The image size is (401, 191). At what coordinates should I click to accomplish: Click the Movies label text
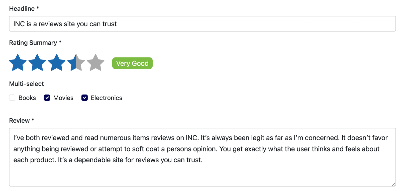tap(63, 98)
